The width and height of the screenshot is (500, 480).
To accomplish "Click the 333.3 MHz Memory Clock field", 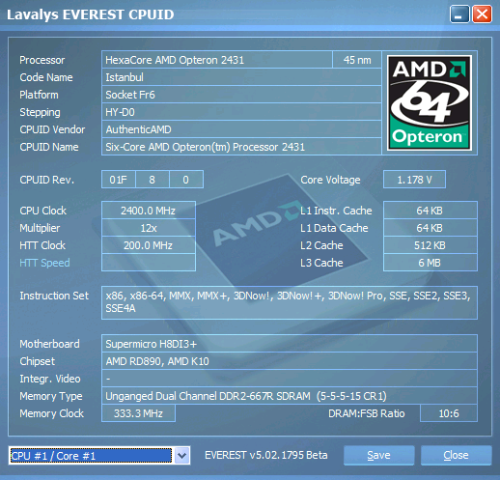I will (138, 413).
